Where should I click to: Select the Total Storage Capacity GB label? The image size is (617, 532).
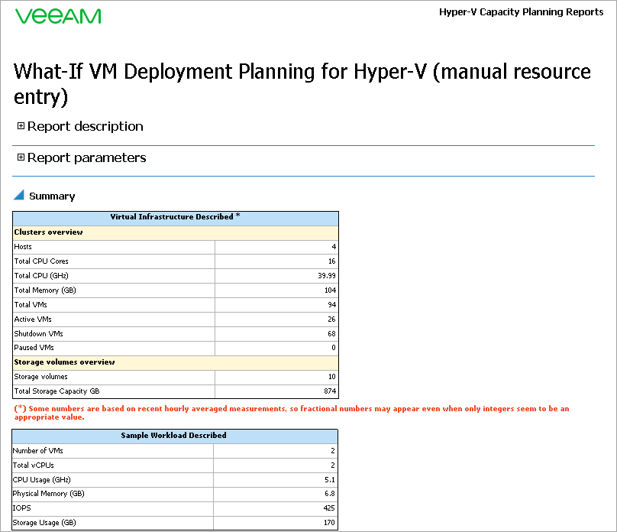(x=57, y=391)
